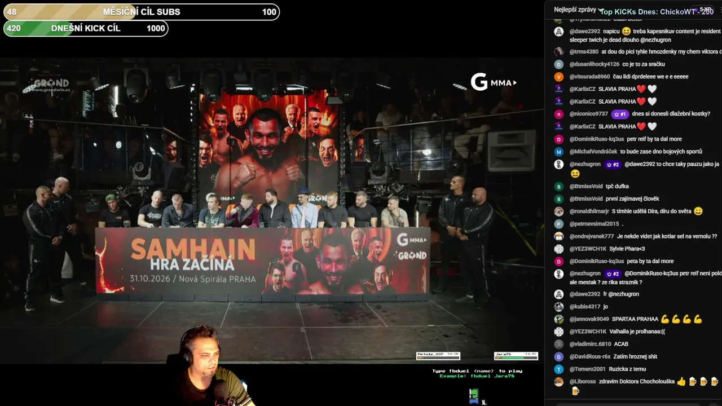The height and width of the screenshot is (406, 722).
Task: Click the username @DavidRous-r6x
Action: click(590, 356)
